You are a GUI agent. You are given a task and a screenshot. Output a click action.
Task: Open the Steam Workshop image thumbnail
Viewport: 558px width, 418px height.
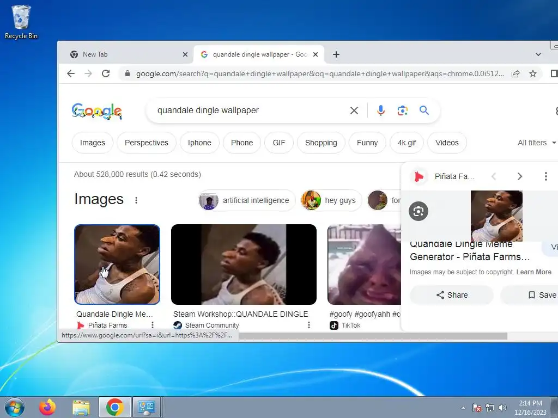244,265
